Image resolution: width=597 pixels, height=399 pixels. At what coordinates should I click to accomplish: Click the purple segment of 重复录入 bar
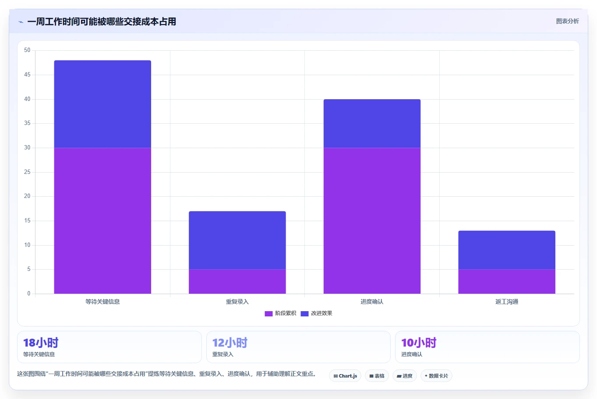pyautogui.click(x=237, y=281)
